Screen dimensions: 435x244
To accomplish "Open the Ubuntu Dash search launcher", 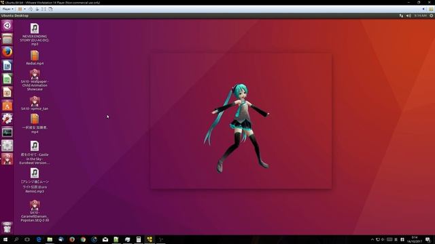I will coord(7,26).
